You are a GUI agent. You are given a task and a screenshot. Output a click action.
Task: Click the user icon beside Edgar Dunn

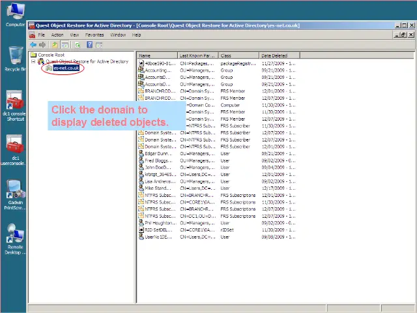[x=141, y=154]
